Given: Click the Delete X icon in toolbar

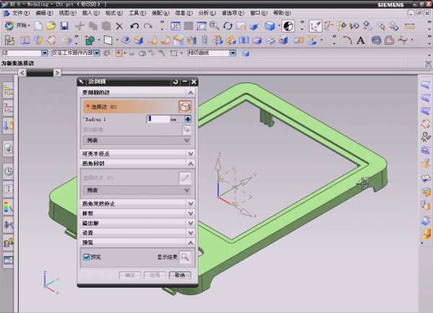Looking at the screenshot, I should coord(120,26).
